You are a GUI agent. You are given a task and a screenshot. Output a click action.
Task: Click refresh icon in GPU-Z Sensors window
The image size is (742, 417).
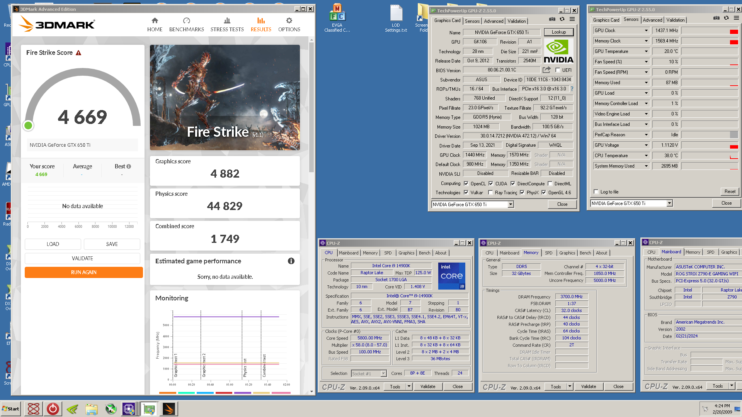click(x=727, y=18)
